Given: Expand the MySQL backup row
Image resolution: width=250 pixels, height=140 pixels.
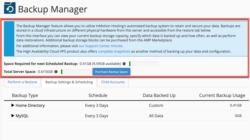Looking at the screenshot, I should (x=13, y=116).
